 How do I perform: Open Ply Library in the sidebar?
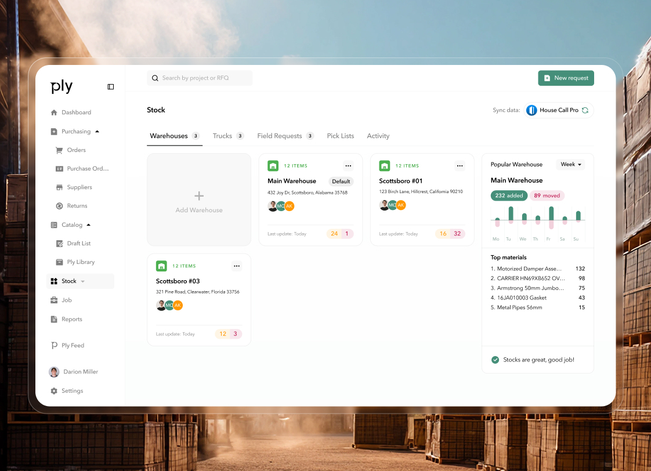(81, 262)
